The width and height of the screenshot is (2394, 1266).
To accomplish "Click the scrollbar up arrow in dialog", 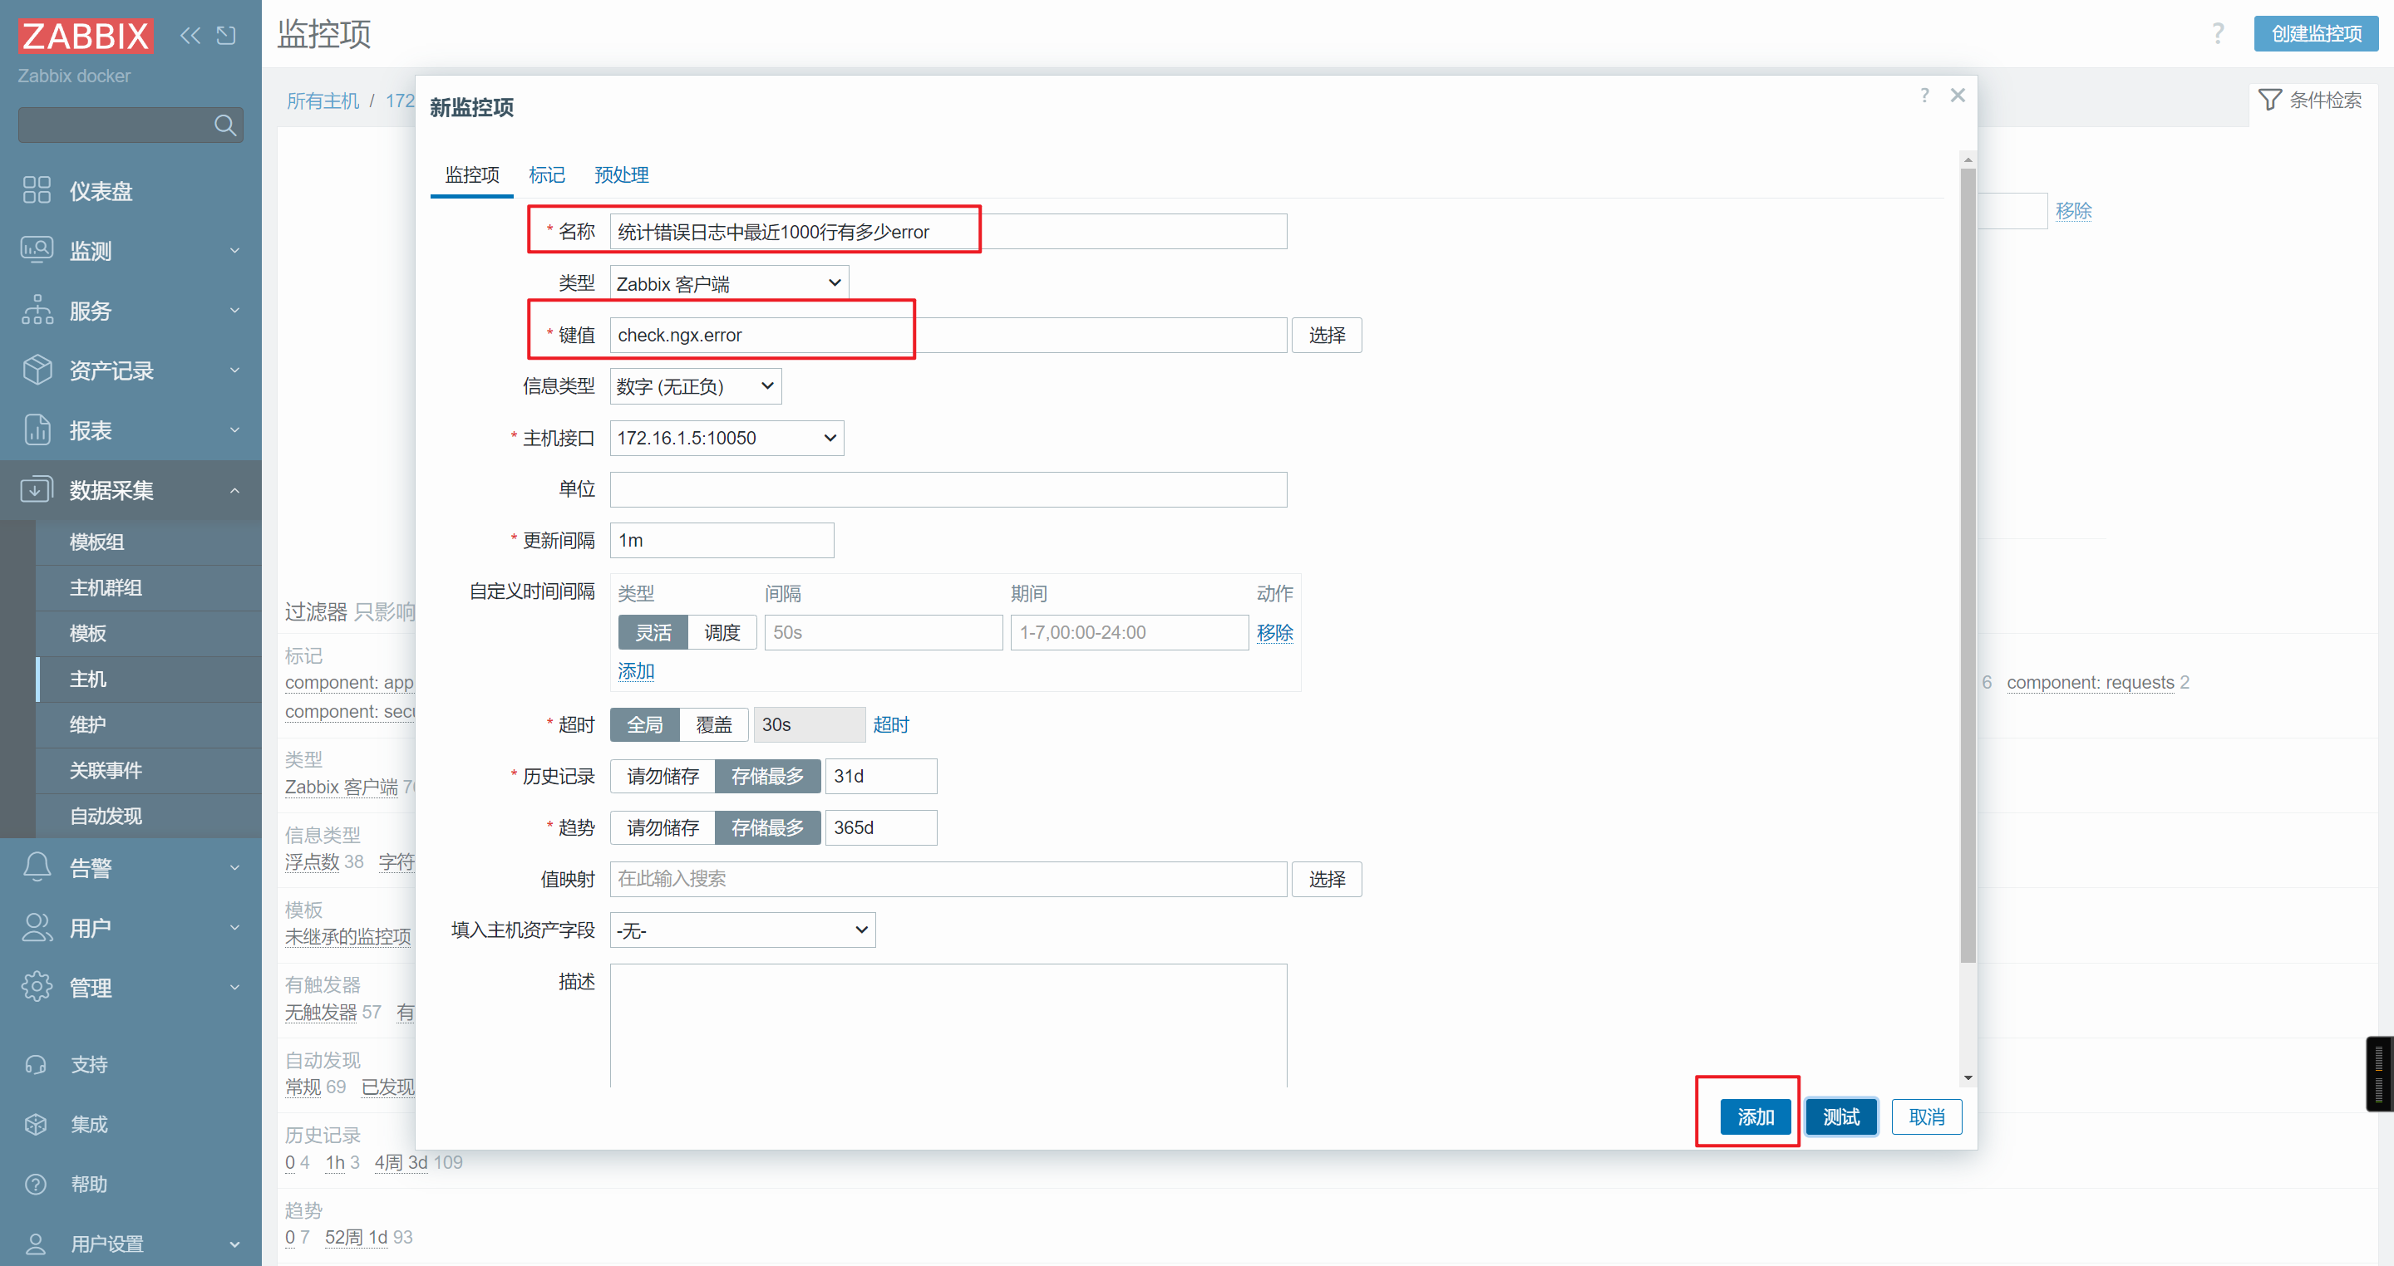I will pyautogui.click(x=1968, y=159).
